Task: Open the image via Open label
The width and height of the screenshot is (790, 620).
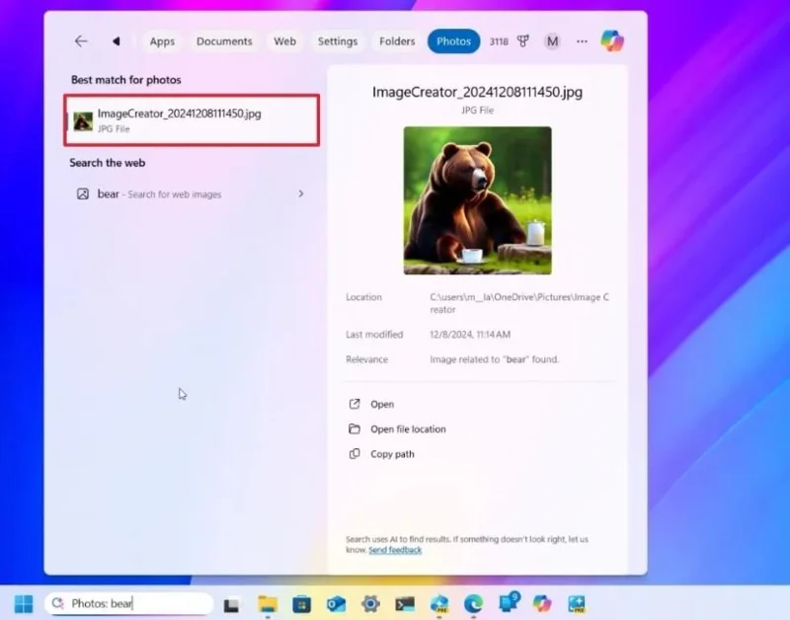Action: tap(382, 405)
